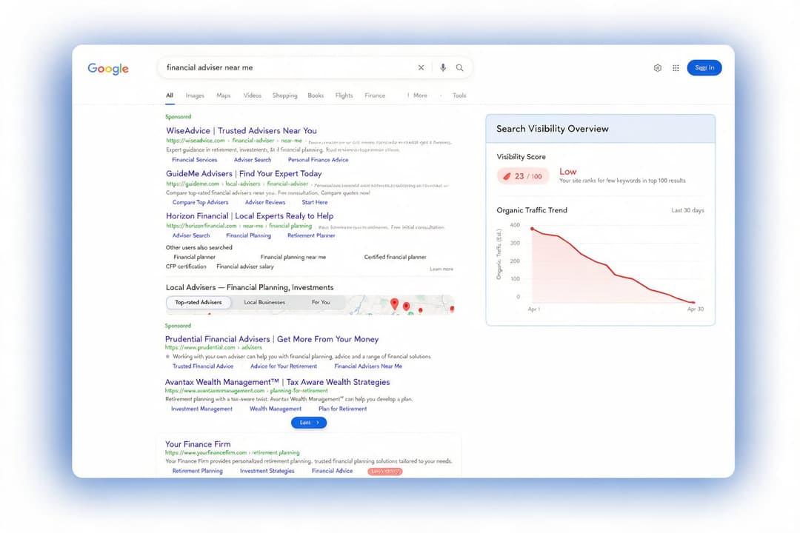Click the Organic Traffic Trend heading
Viewport: 800px width, 533px height.
[532, 210]
